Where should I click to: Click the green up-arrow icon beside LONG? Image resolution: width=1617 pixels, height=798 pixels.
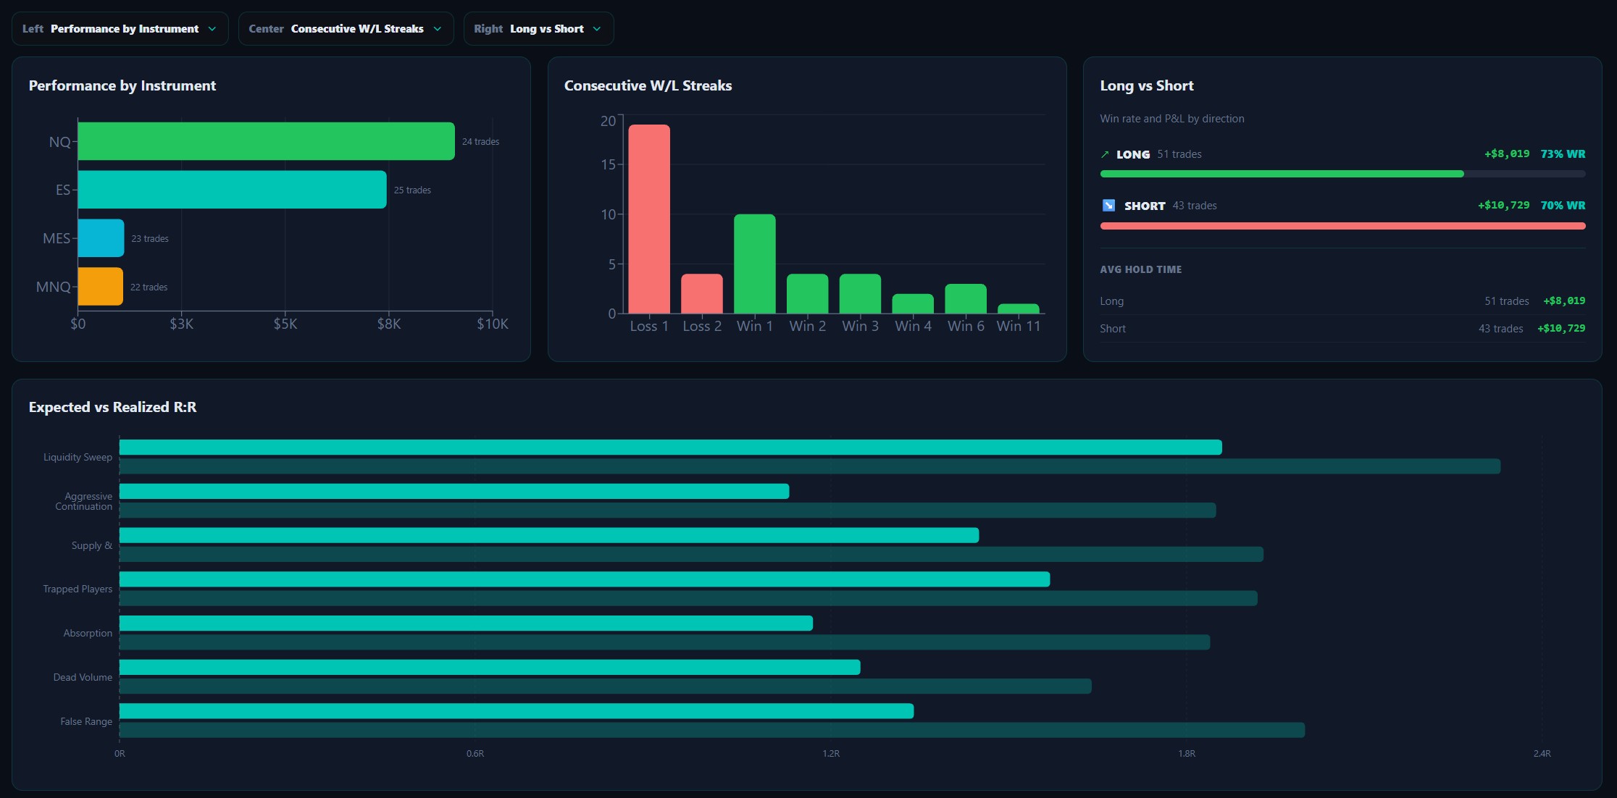[1105, 154]
